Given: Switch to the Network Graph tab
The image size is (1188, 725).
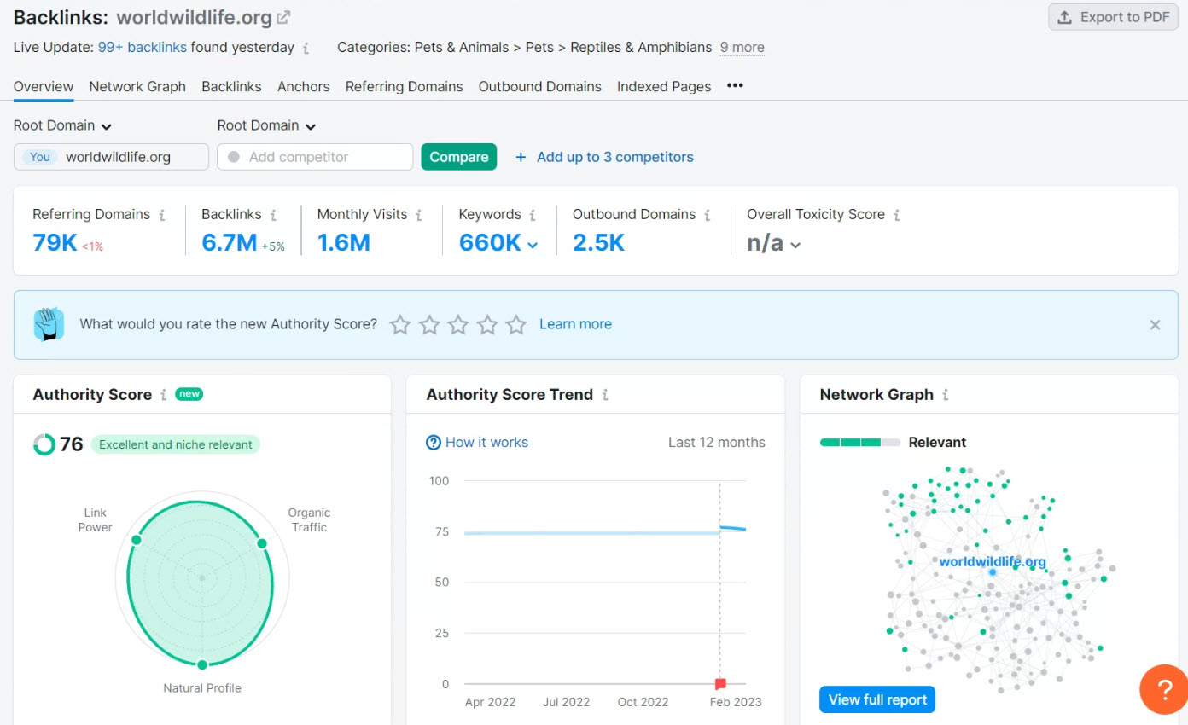Looking at the screenshot, I should [137, 86].
